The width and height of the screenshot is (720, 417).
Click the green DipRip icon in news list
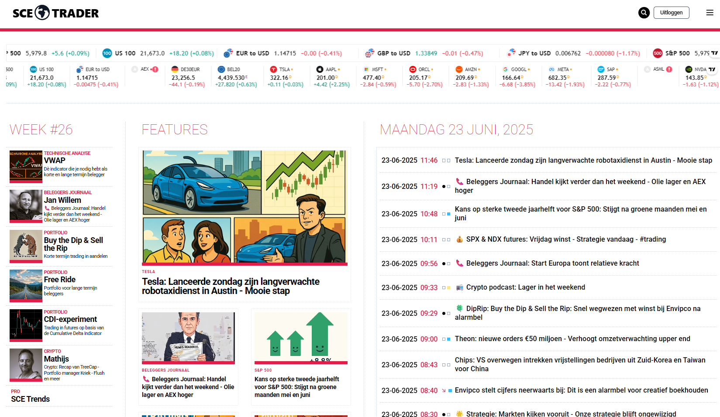[459, 308]
